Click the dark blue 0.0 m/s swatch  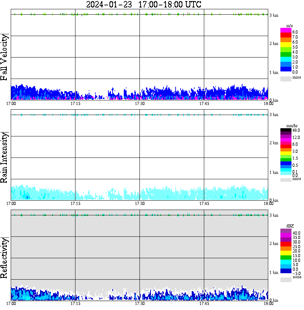pos(286,69)
